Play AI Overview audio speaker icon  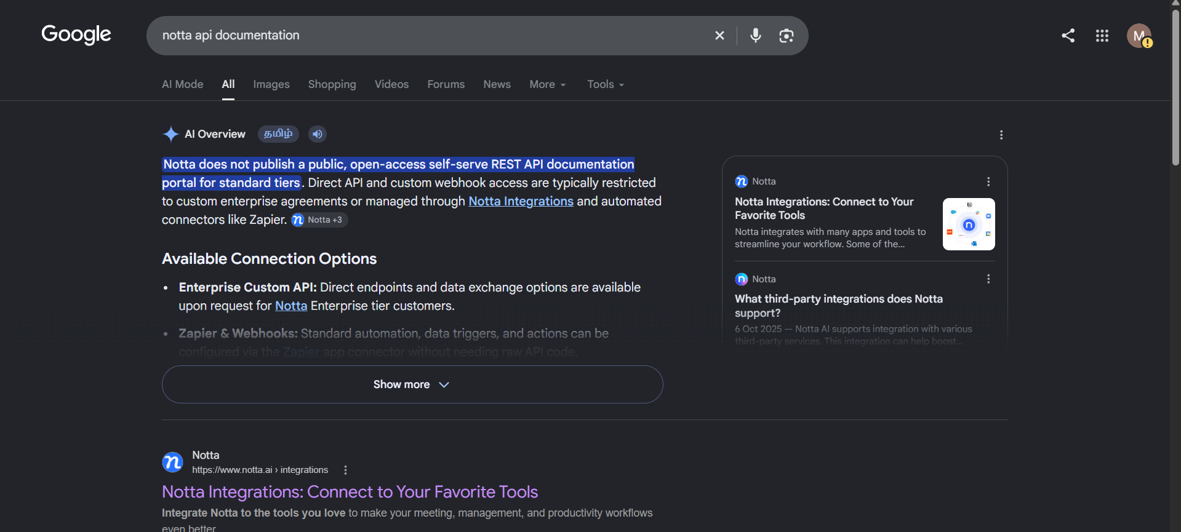point(318,134)
